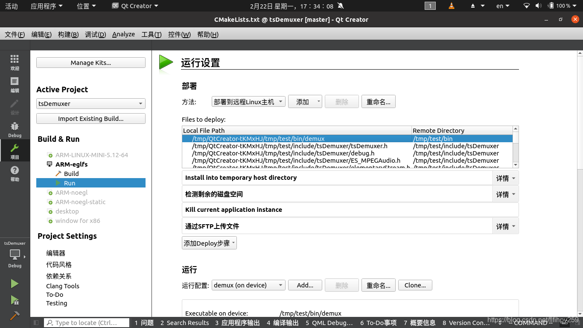Viewport: 583px width, 328px height.
Task: Enable the desktop kit plus icon
Action: click(x=50, y=211)
